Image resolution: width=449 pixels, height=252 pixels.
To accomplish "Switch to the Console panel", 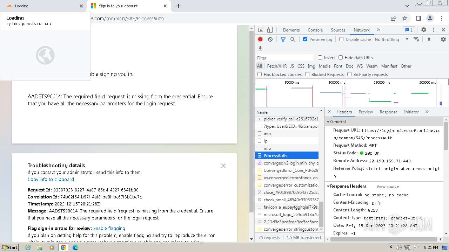I will [x=315, y=30].
